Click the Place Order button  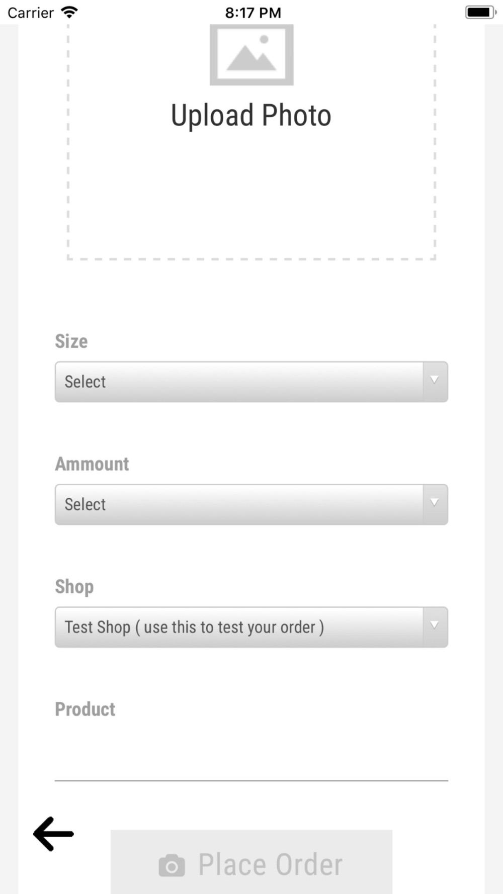click(251, 862)
